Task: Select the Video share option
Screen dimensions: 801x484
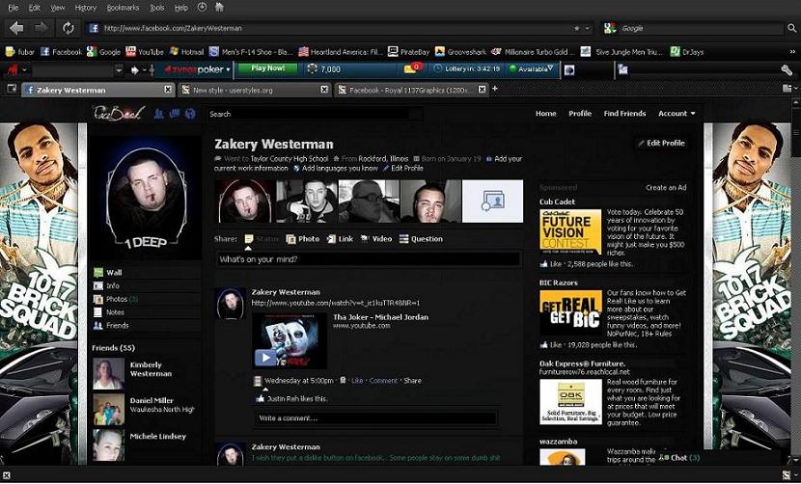Action: click(376, 239)
